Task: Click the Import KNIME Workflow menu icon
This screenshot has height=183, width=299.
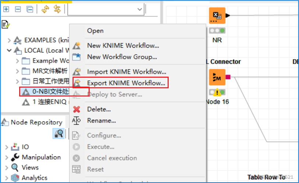Action: (x=77, y=72)
